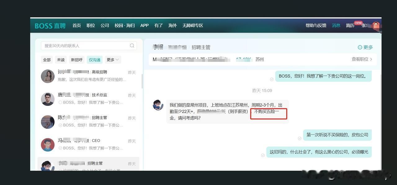
Task: Click the avatar of the 高级招聘 contact
Action: coord(48,76)
